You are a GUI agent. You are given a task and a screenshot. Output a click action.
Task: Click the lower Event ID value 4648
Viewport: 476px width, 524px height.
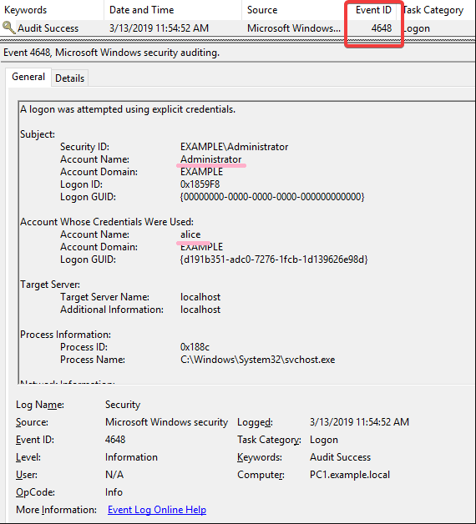click(115, 440)
